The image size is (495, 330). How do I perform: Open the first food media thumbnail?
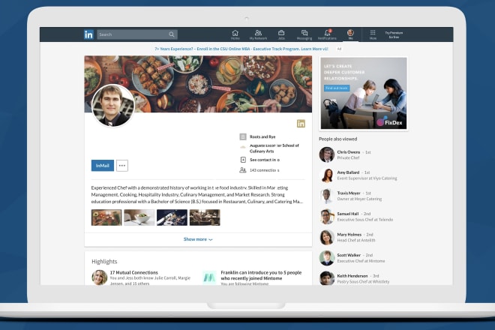point(106,217)
